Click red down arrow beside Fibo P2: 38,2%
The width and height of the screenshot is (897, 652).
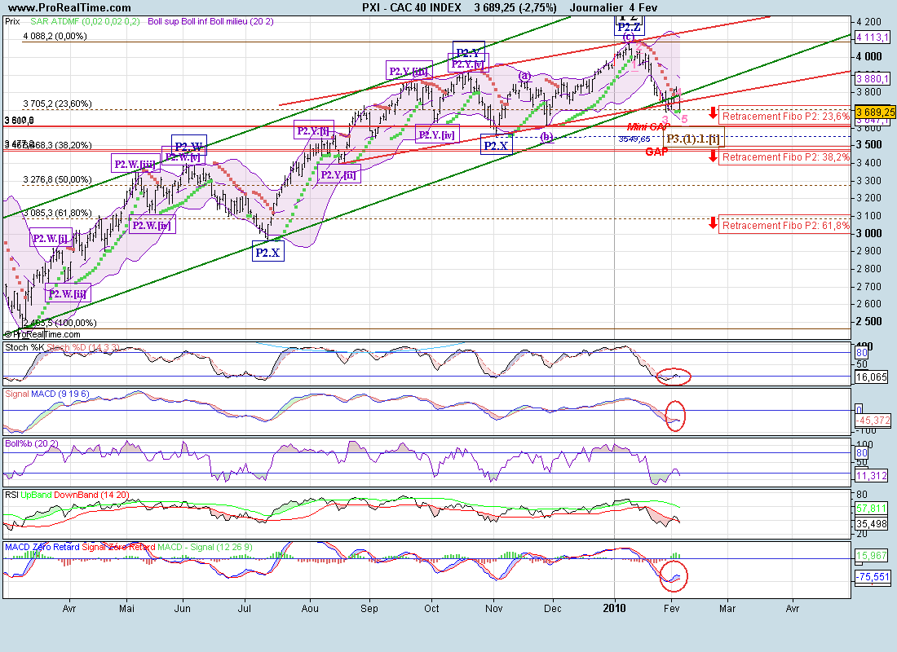(713, 155)
